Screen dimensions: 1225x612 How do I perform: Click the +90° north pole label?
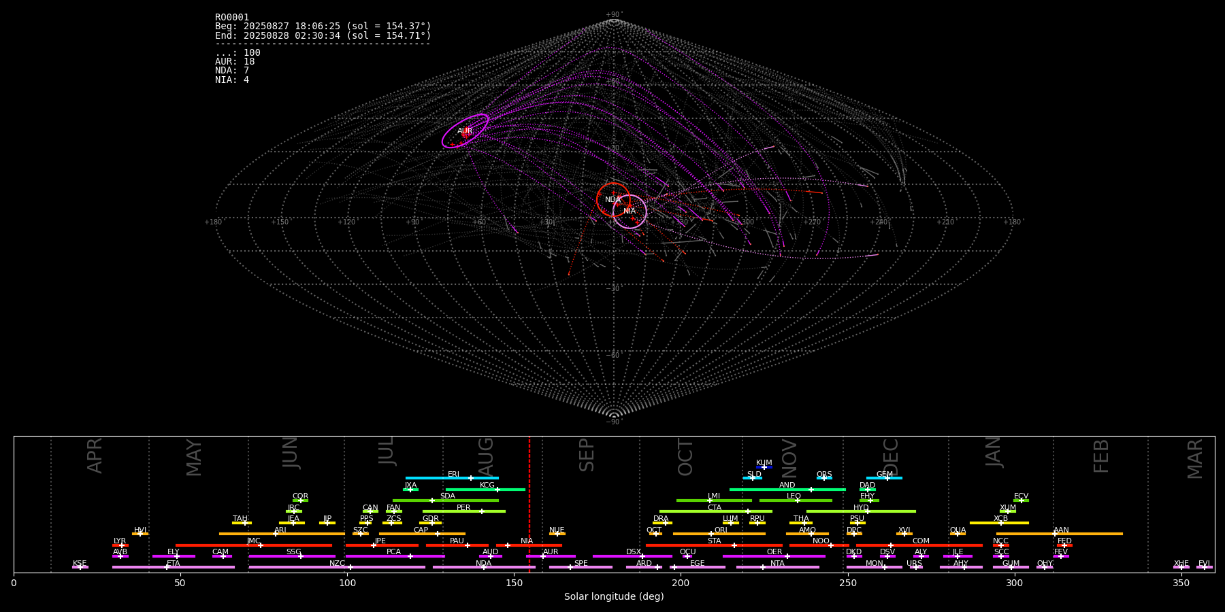614,15
